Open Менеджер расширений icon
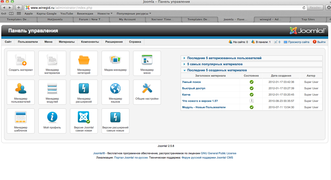 [x=84, y=92]
